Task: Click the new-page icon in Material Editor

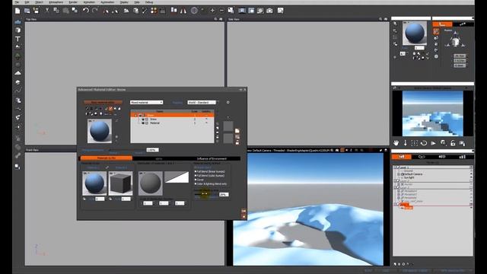Action: (237, 131)
